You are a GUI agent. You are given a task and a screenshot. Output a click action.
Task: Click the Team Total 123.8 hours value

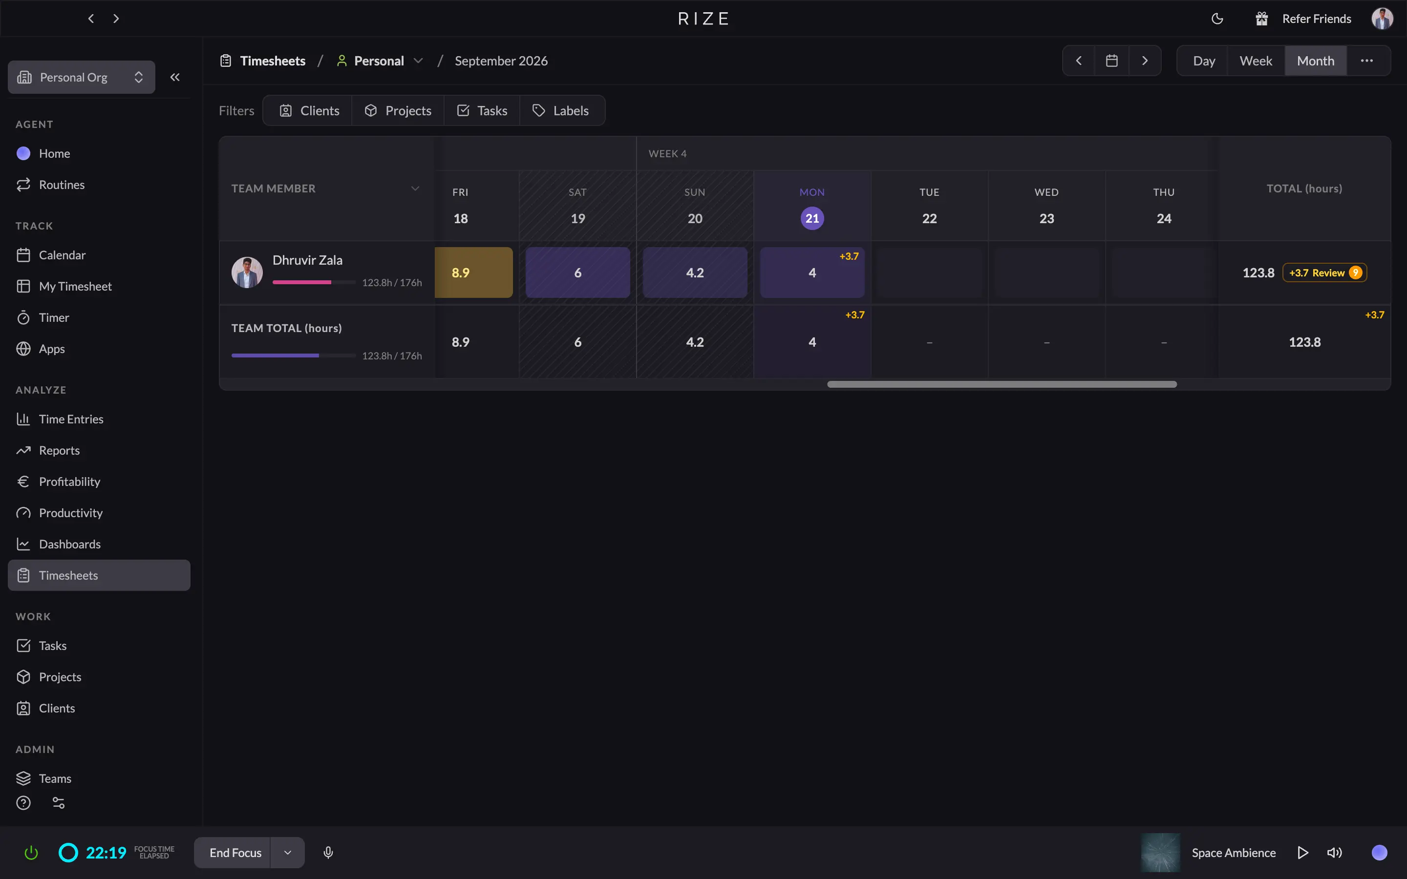pos(1305,342)
